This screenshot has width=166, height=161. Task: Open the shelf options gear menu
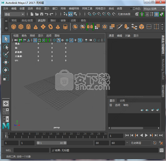click(6, 28)
